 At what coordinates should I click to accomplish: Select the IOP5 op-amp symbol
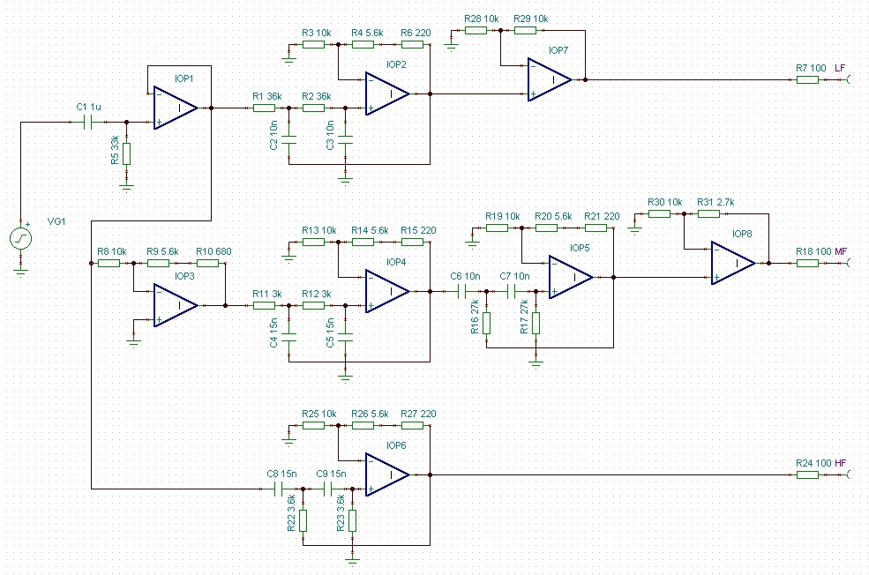click(571, 277)
